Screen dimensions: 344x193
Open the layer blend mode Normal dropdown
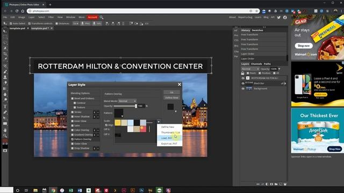click(250, 69)
